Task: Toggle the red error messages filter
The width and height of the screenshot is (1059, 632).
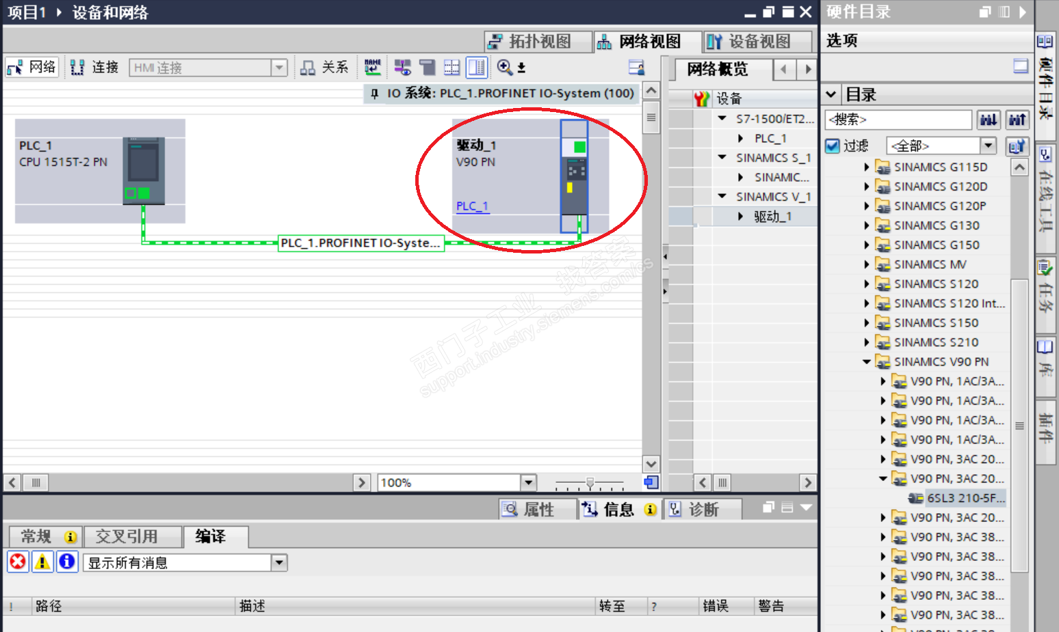Action: [18, 562]
